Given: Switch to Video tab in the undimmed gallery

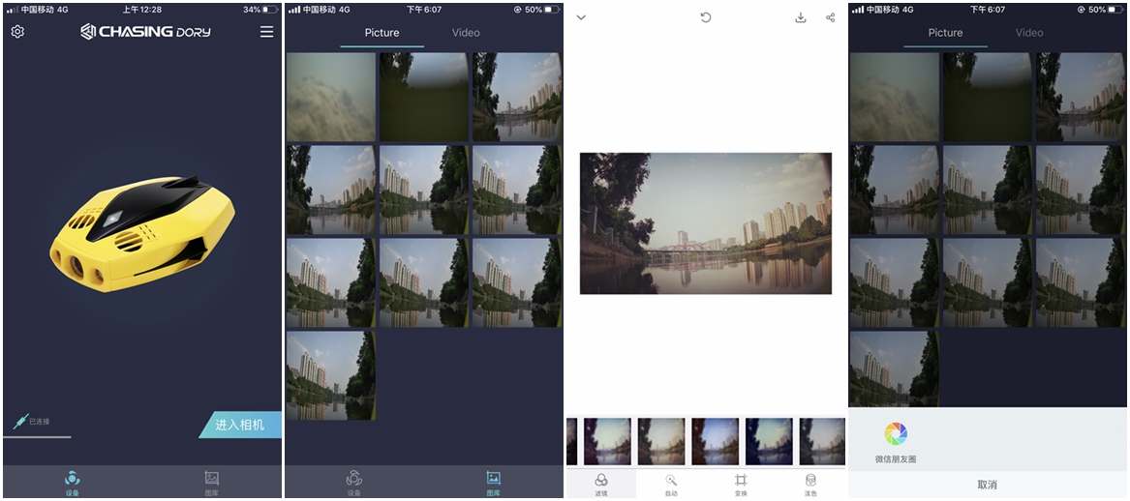Looking at the screenshot, I should click(x=466, y=33).
